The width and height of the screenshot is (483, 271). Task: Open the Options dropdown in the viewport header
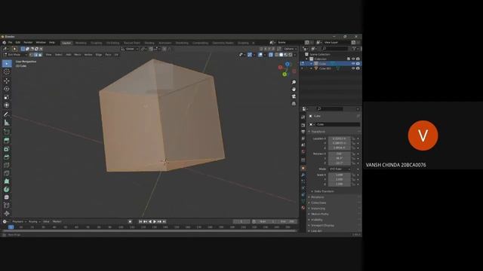(290, 49)
